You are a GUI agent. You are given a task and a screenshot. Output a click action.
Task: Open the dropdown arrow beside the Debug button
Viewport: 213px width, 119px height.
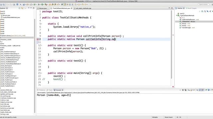click(x=40, y=4)
